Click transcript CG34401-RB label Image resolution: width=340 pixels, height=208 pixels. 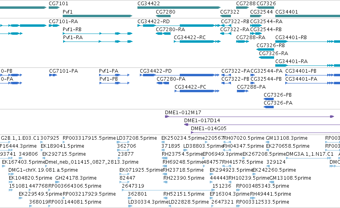click(x=291, y=38)
